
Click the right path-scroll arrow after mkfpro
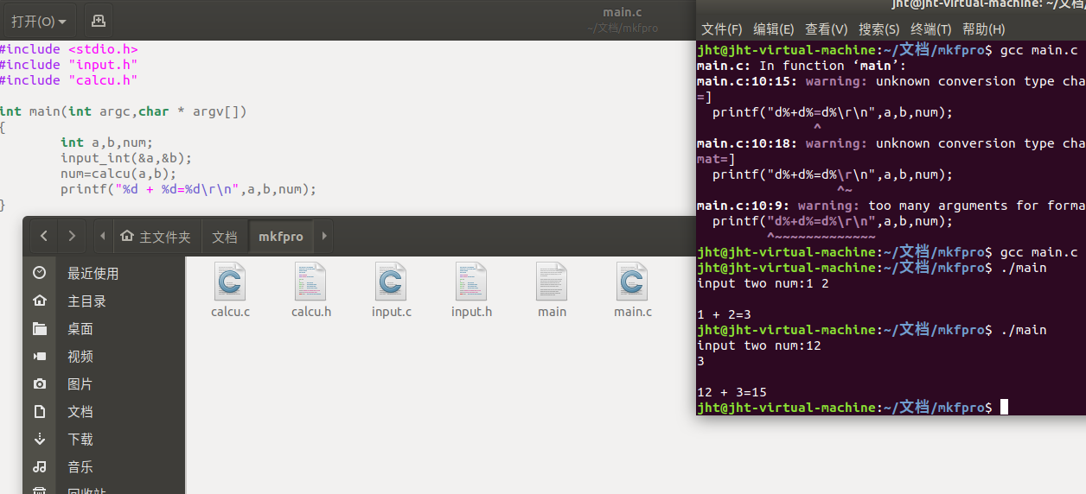(323, 236)
